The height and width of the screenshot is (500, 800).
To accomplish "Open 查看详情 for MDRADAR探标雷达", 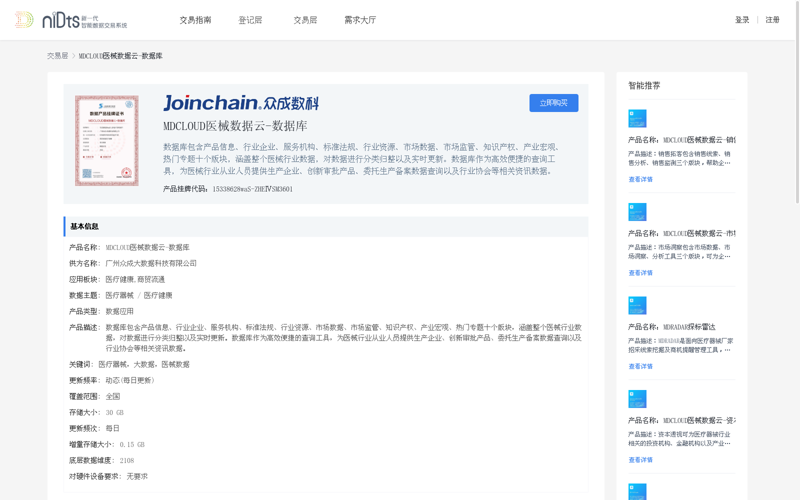I will point(640,366).
